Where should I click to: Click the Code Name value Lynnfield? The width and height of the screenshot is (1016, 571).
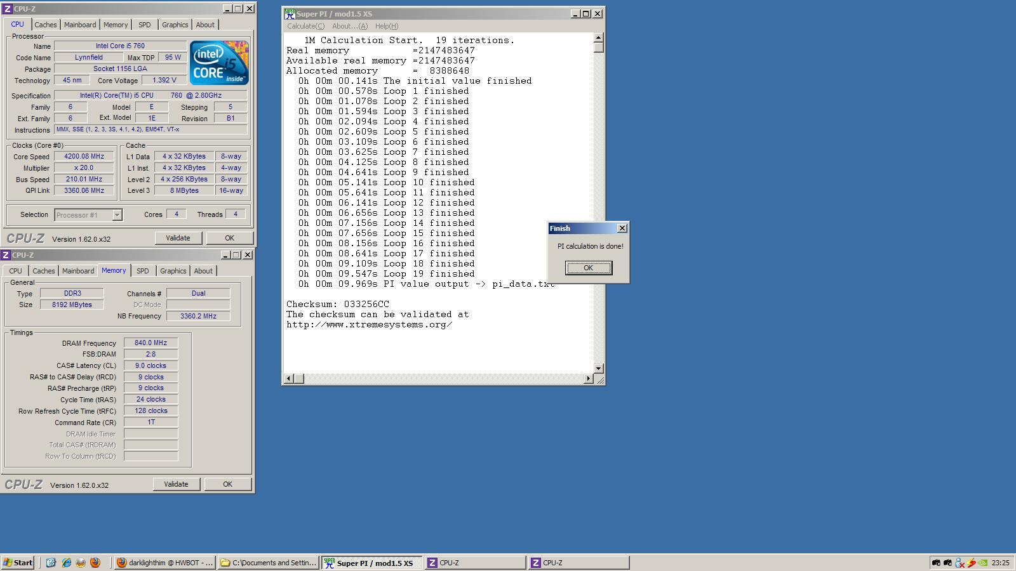click(x=89, y=57)
